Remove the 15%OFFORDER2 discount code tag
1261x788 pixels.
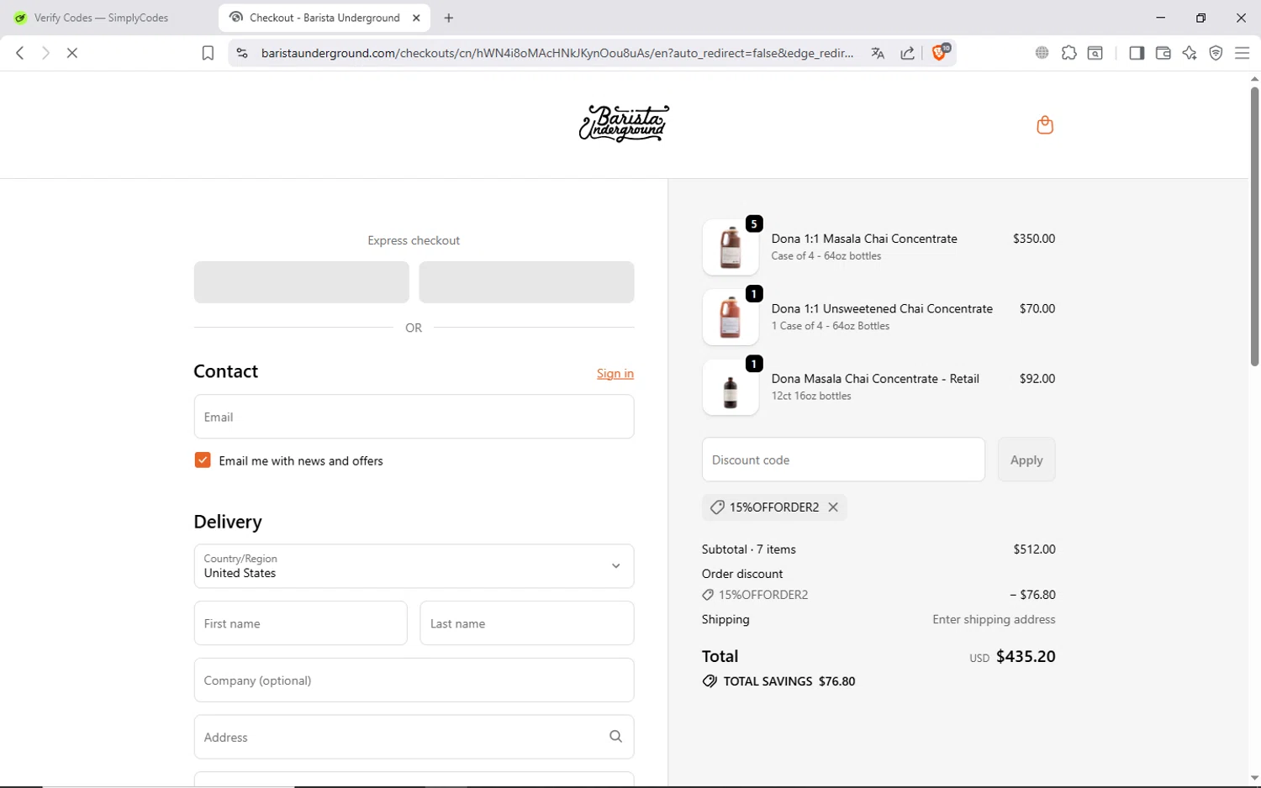point(833,507)
